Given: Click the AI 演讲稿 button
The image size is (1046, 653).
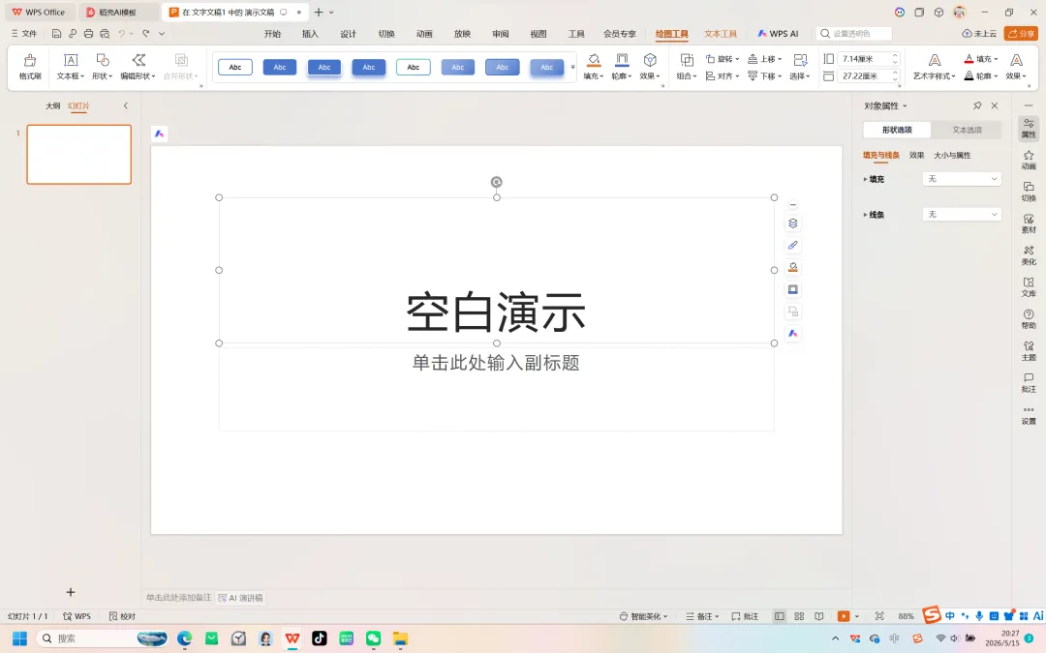Looking at the screenshot, I should click(241, 598).
